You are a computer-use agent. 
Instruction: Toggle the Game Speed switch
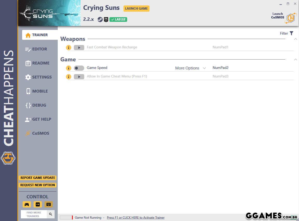click(79, 68)
